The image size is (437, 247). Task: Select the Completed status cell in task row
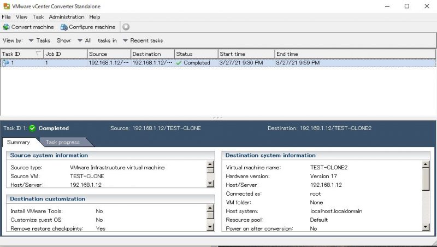[196, 63]
